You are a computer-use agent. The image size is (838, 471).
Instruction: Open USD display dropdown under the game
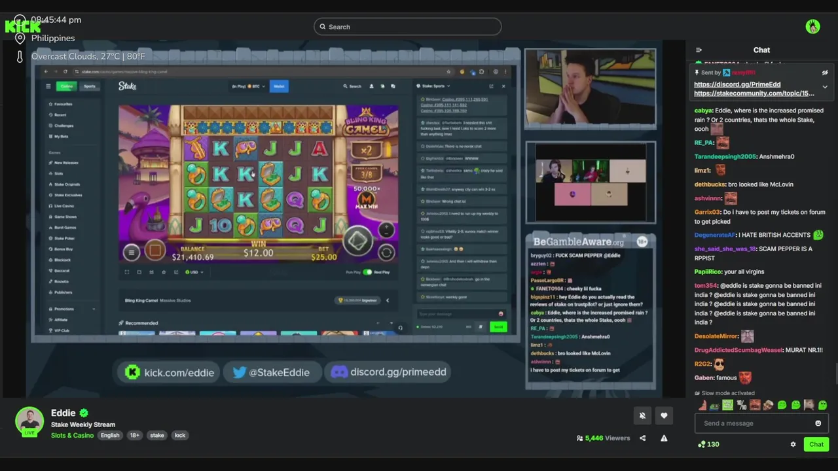tap(195, 272)
